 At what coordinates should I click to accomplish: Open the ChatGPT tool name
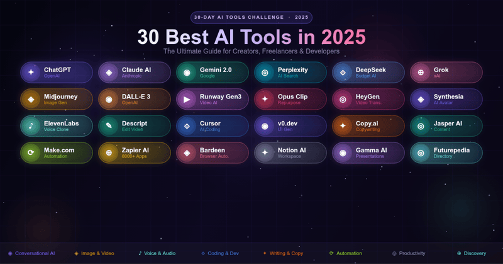pos(57,70)
